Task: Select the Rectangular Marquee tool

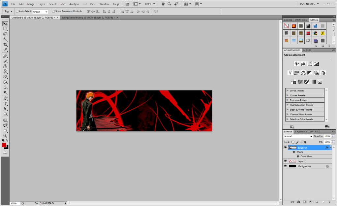Action: click(x=5, y=29)
